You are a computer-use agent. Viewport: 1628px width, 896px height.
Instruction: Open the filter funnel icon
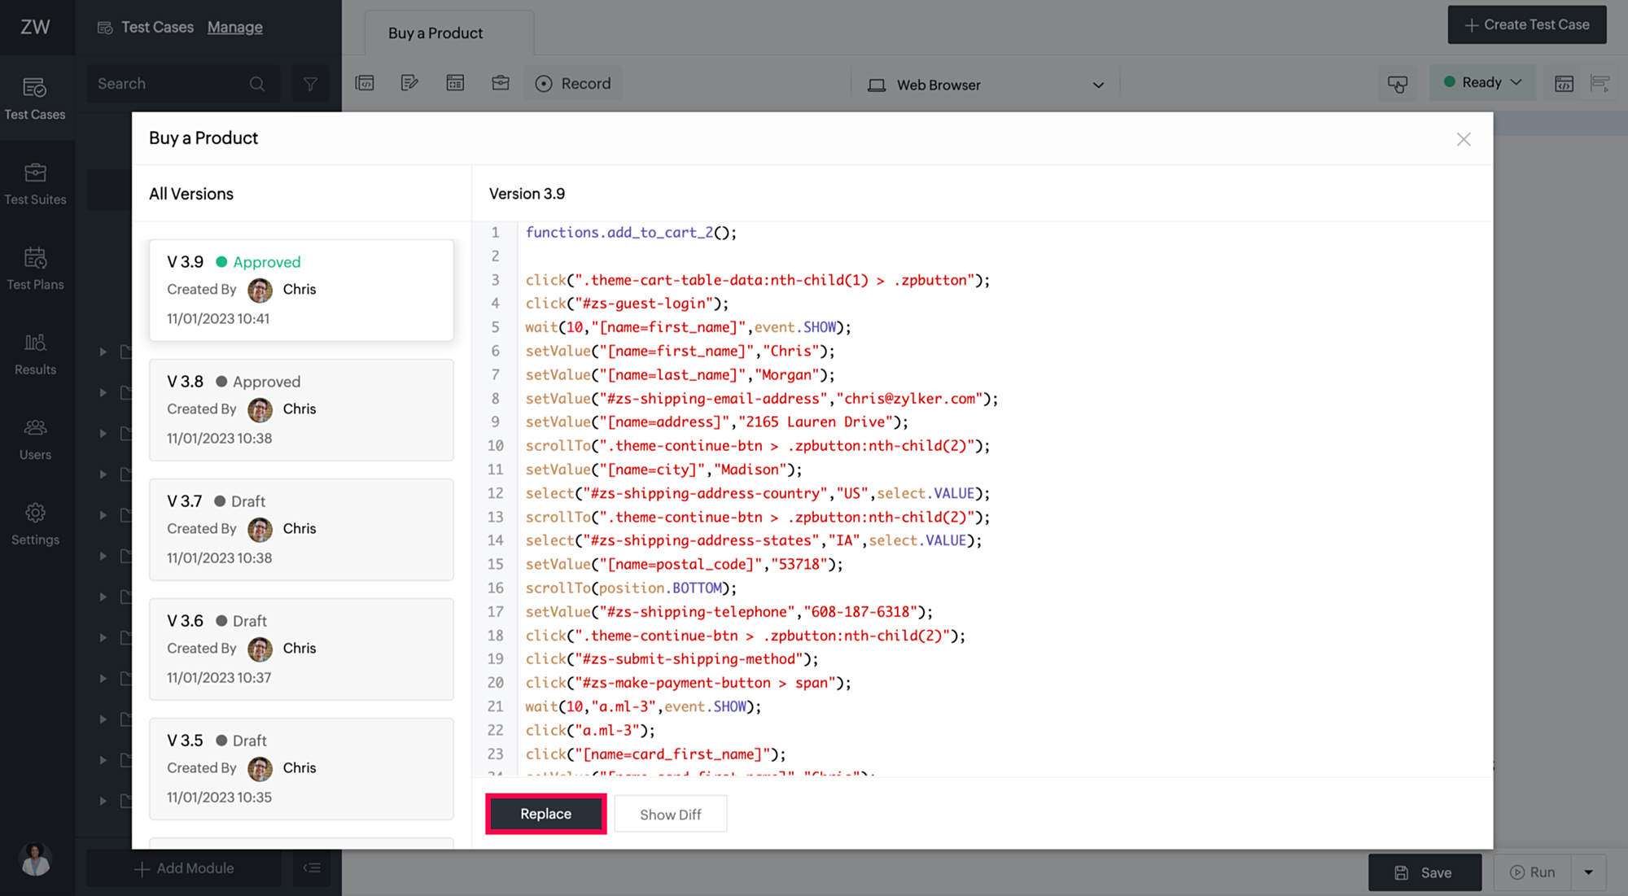pyautogui.click(x=310, y=84)
